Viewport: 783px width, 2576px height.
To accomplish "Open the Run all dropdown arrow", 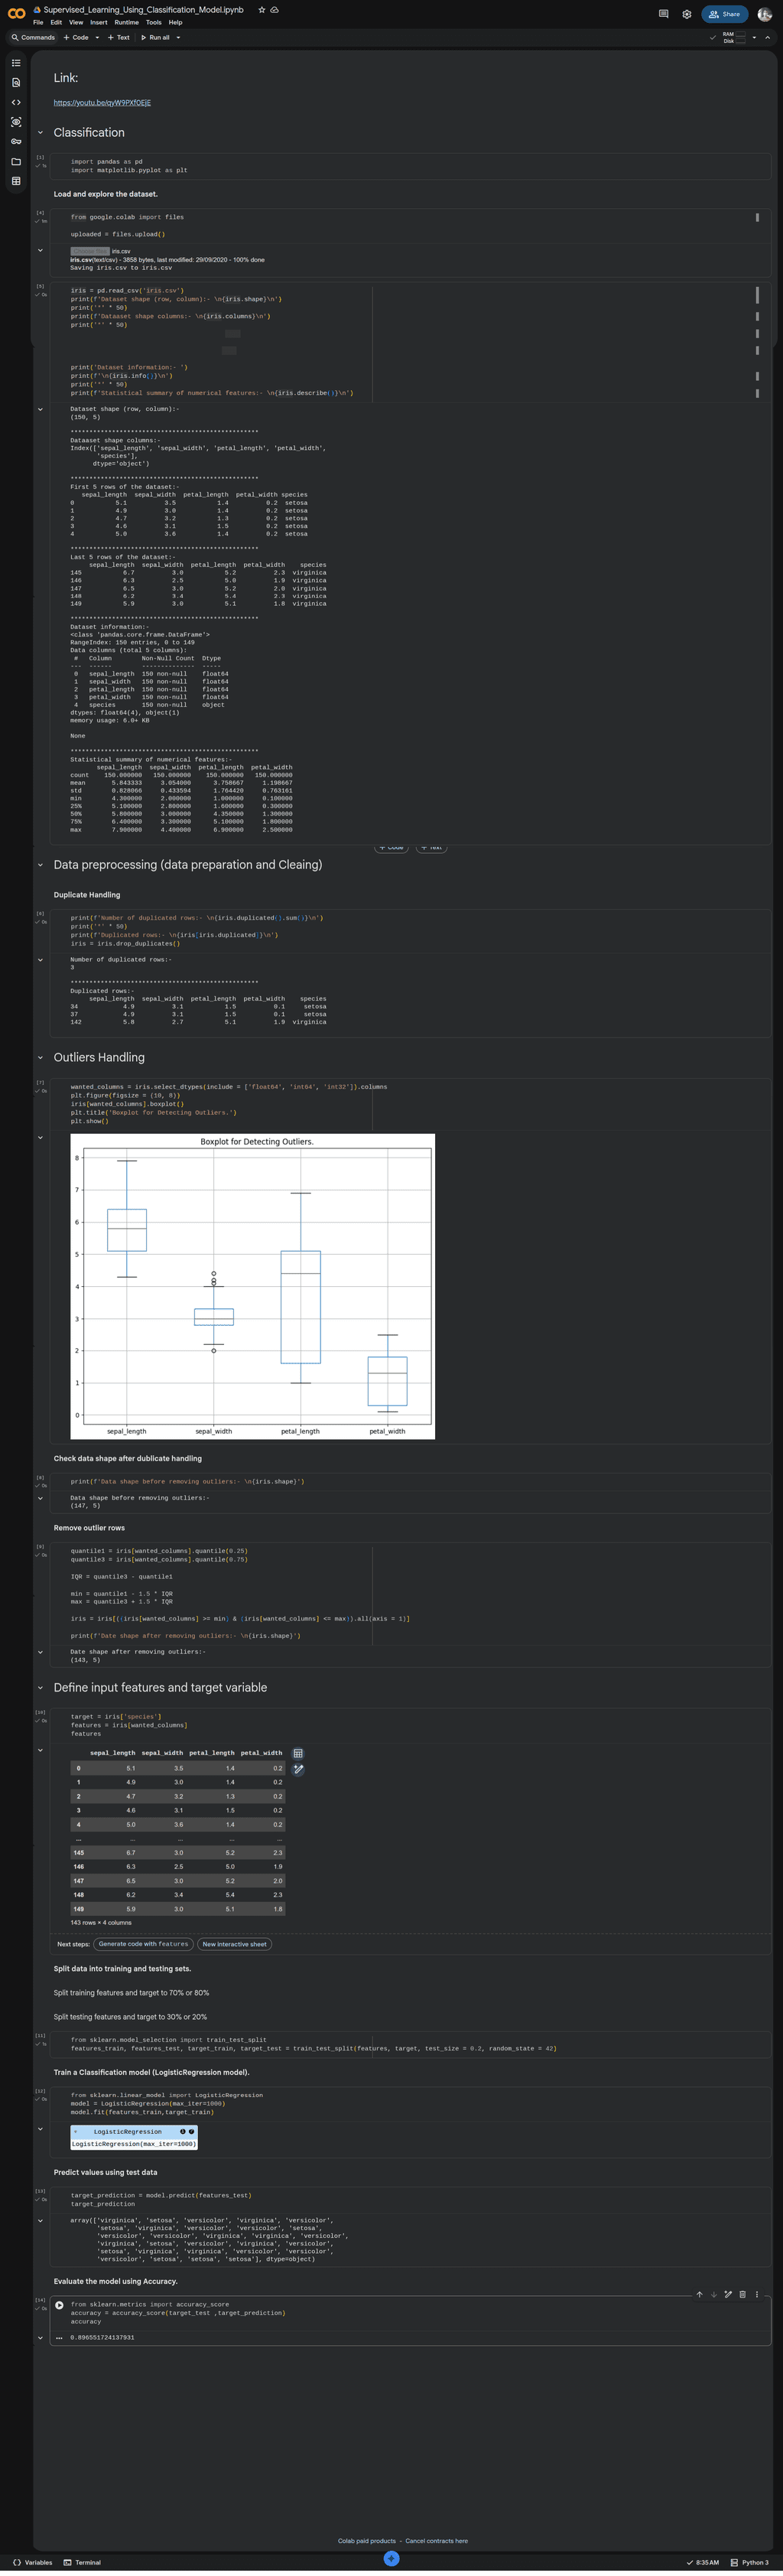I will [178, 38].
